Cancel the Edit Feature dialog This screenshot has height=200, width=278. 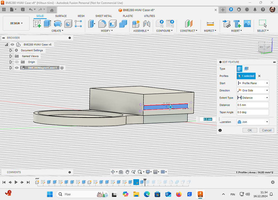pyautogui.click(x=267, y=130)
